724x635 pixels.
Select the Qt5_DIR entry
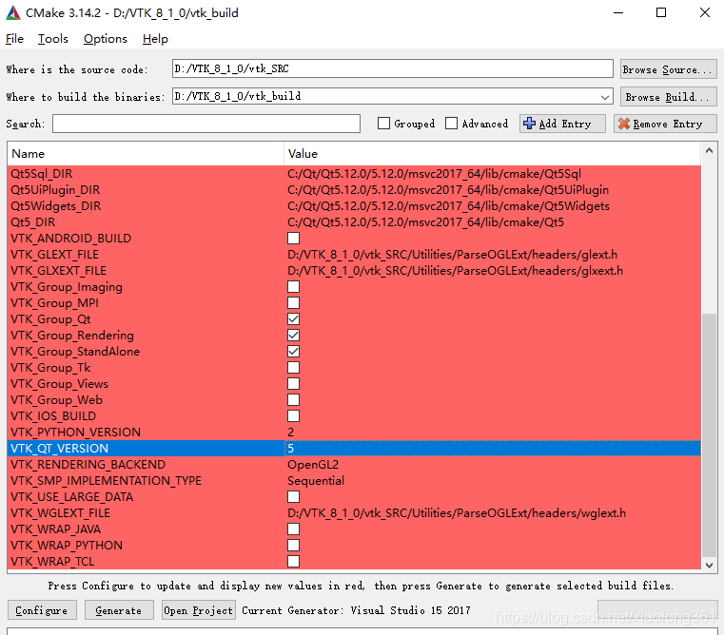tap(32, 222)
